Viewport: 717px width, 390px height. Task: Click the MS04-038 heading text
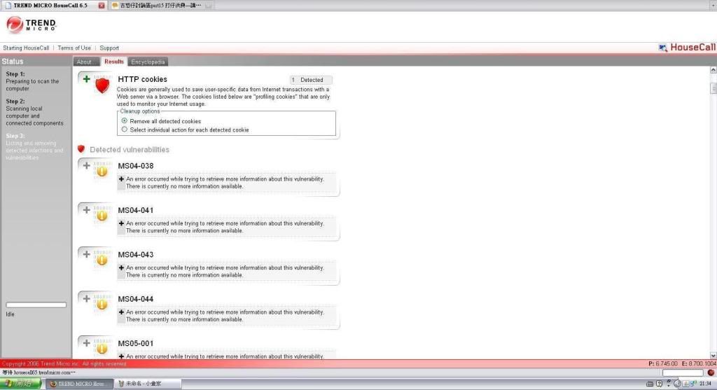click(136, 166)
